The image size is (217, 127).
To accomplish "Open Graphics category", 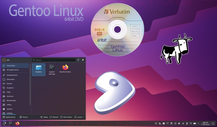I will [15, 88].
